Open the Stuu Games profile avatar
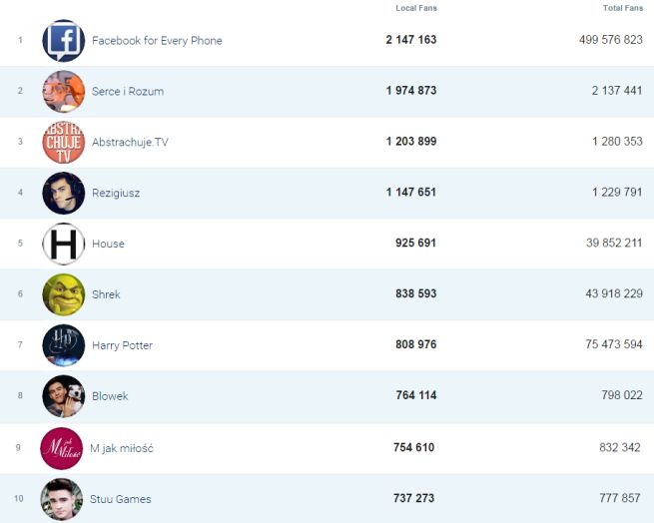 pyautogui.click(x=62, y=499)
